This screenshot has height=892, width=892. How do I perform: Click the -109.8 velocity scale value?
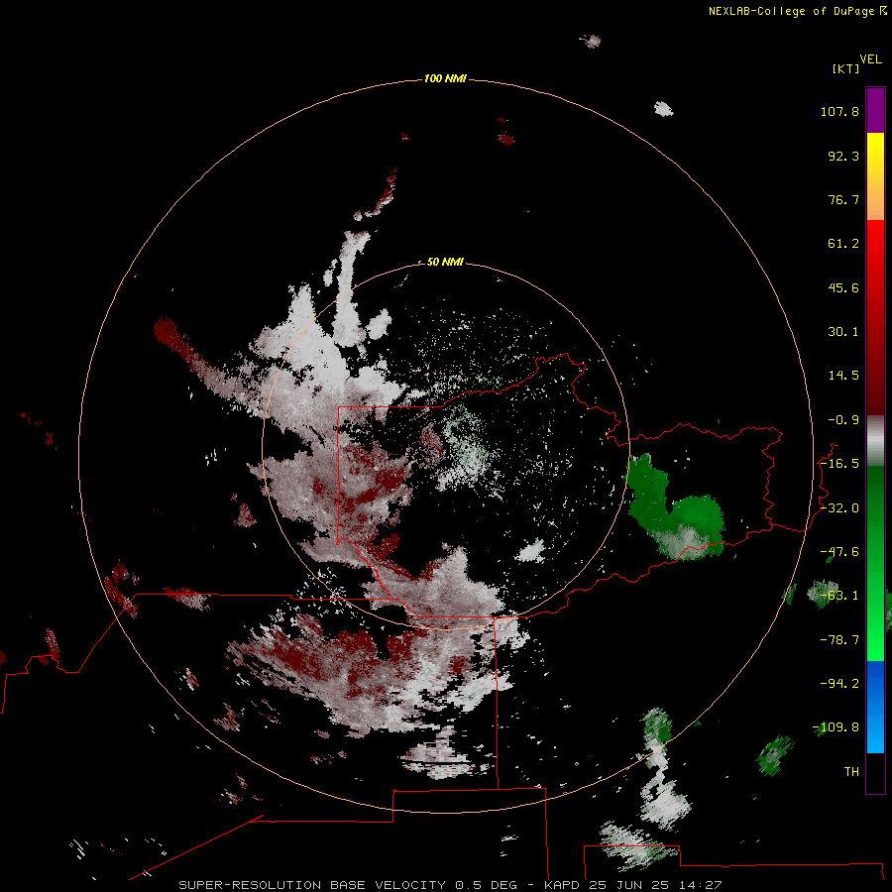click(836, 727)
